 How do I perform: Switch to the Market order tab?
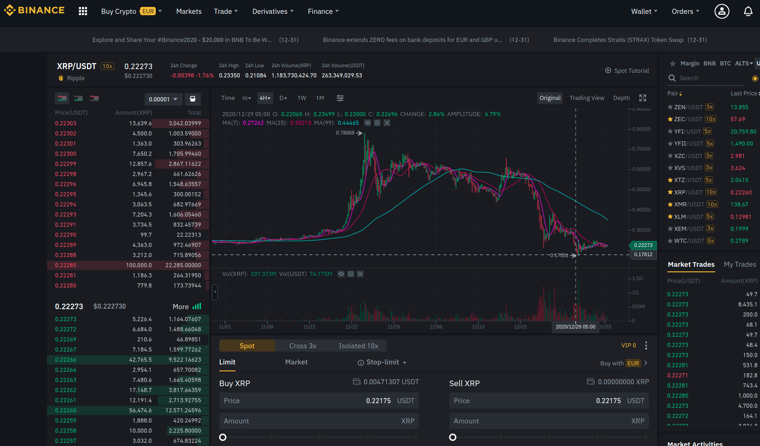(x=296, y=362)
